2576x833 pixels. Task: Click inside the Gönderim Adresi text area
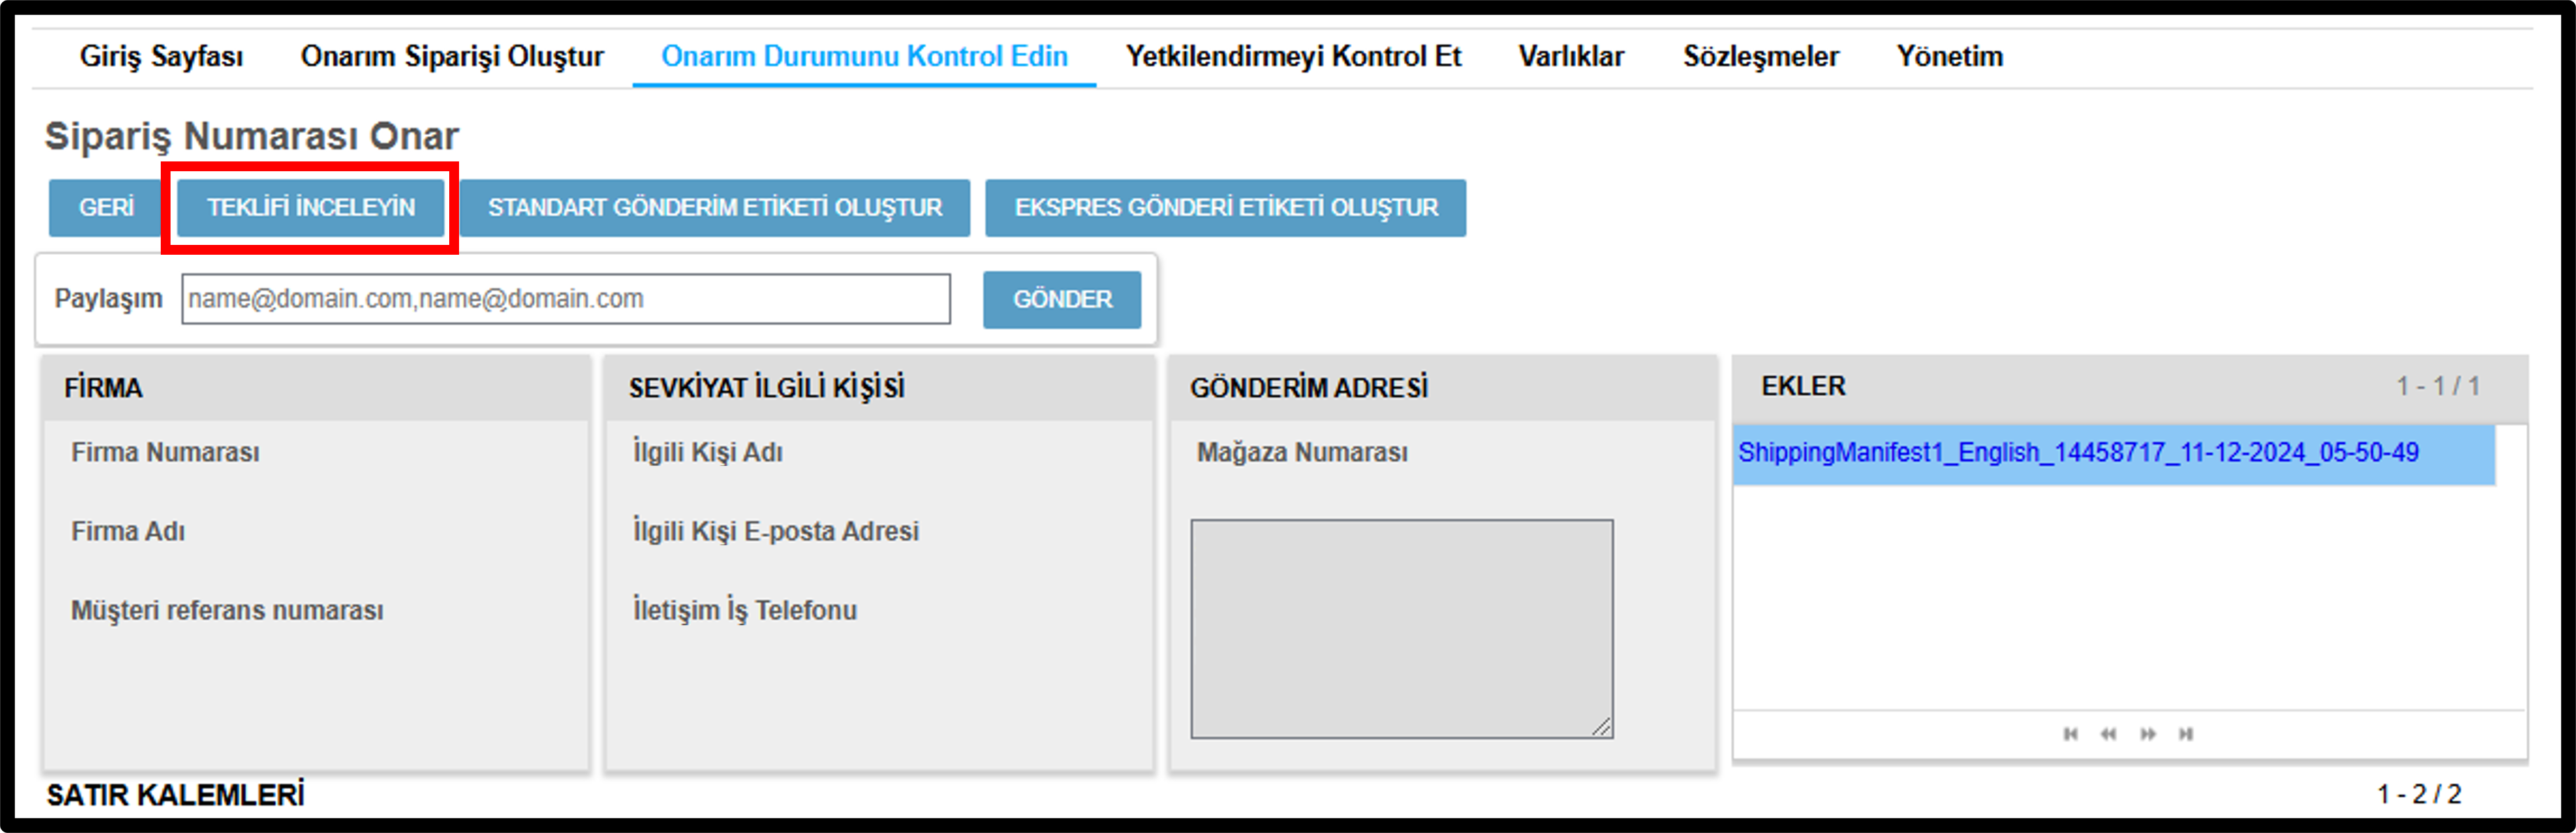point(1401,629)
